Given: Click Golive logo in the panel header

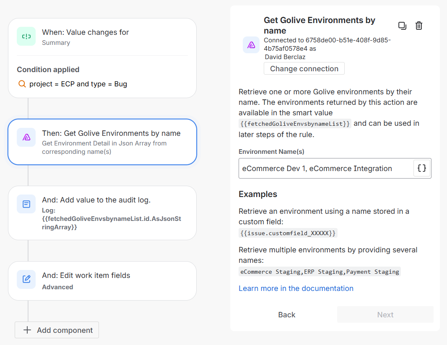Looking at the screenshot, I should pyautogui.click(x=251, y=45).
